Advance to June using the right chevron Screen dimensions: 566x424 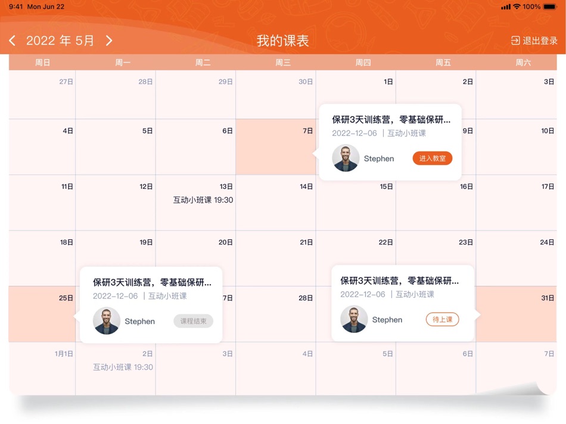109,40
